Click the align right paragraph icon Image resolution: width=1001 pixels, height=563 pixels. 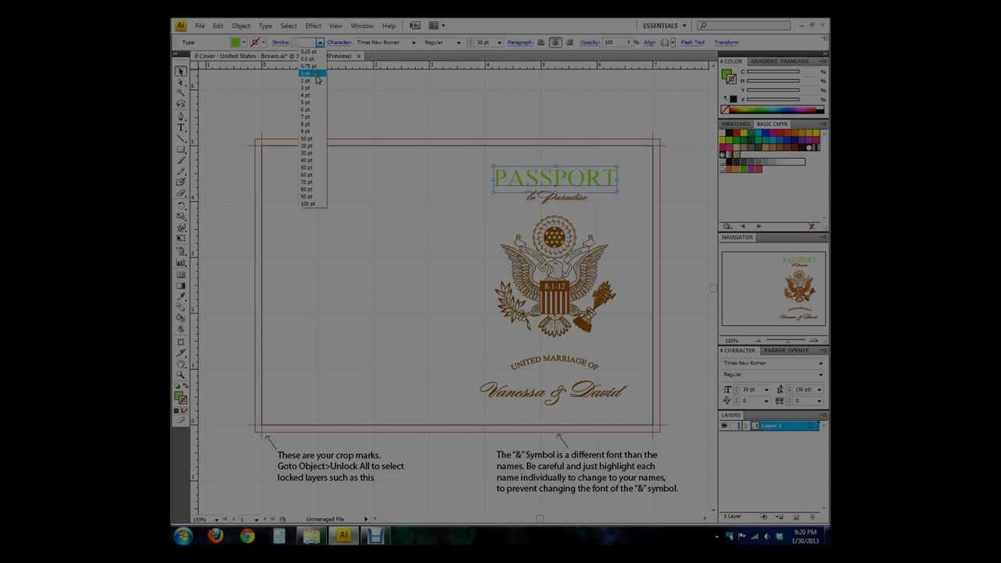pyautogui.click(x=569, y=42)
